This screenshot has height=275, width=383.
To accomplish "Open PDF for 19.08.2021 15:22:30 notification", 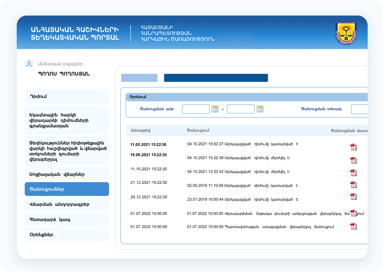I will 353,160.
